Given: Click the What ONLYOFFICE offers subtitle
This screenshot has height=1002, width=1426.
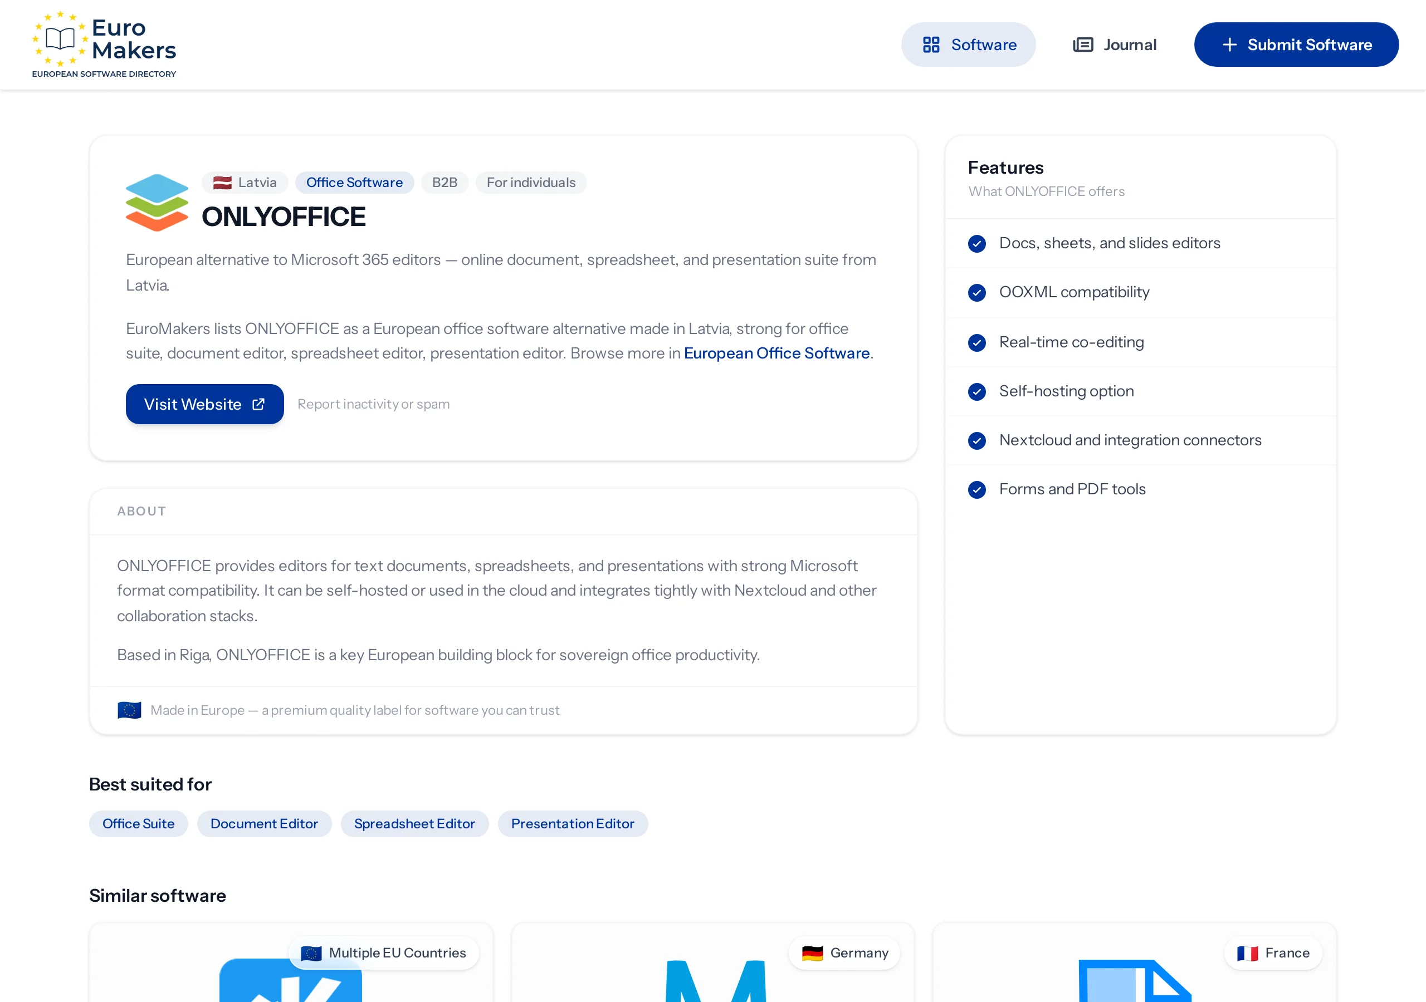Looking at the screenshot, I should (1047, 191).
